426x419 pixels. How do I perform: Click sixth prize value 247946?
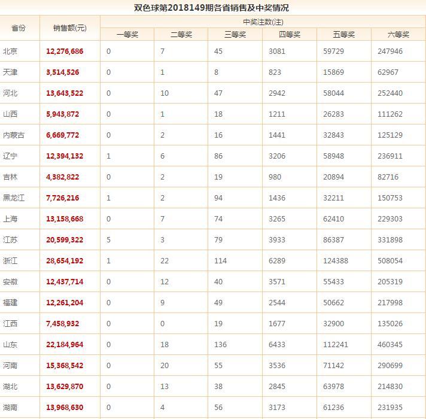coord(390,51)
